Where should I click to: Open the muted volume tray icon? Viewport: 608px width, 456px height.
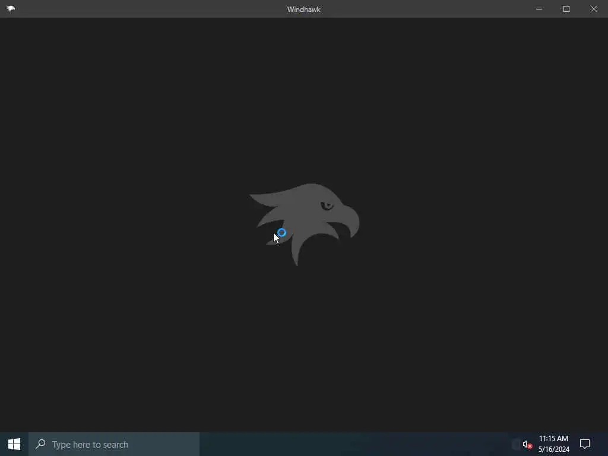tap(527, 444)
